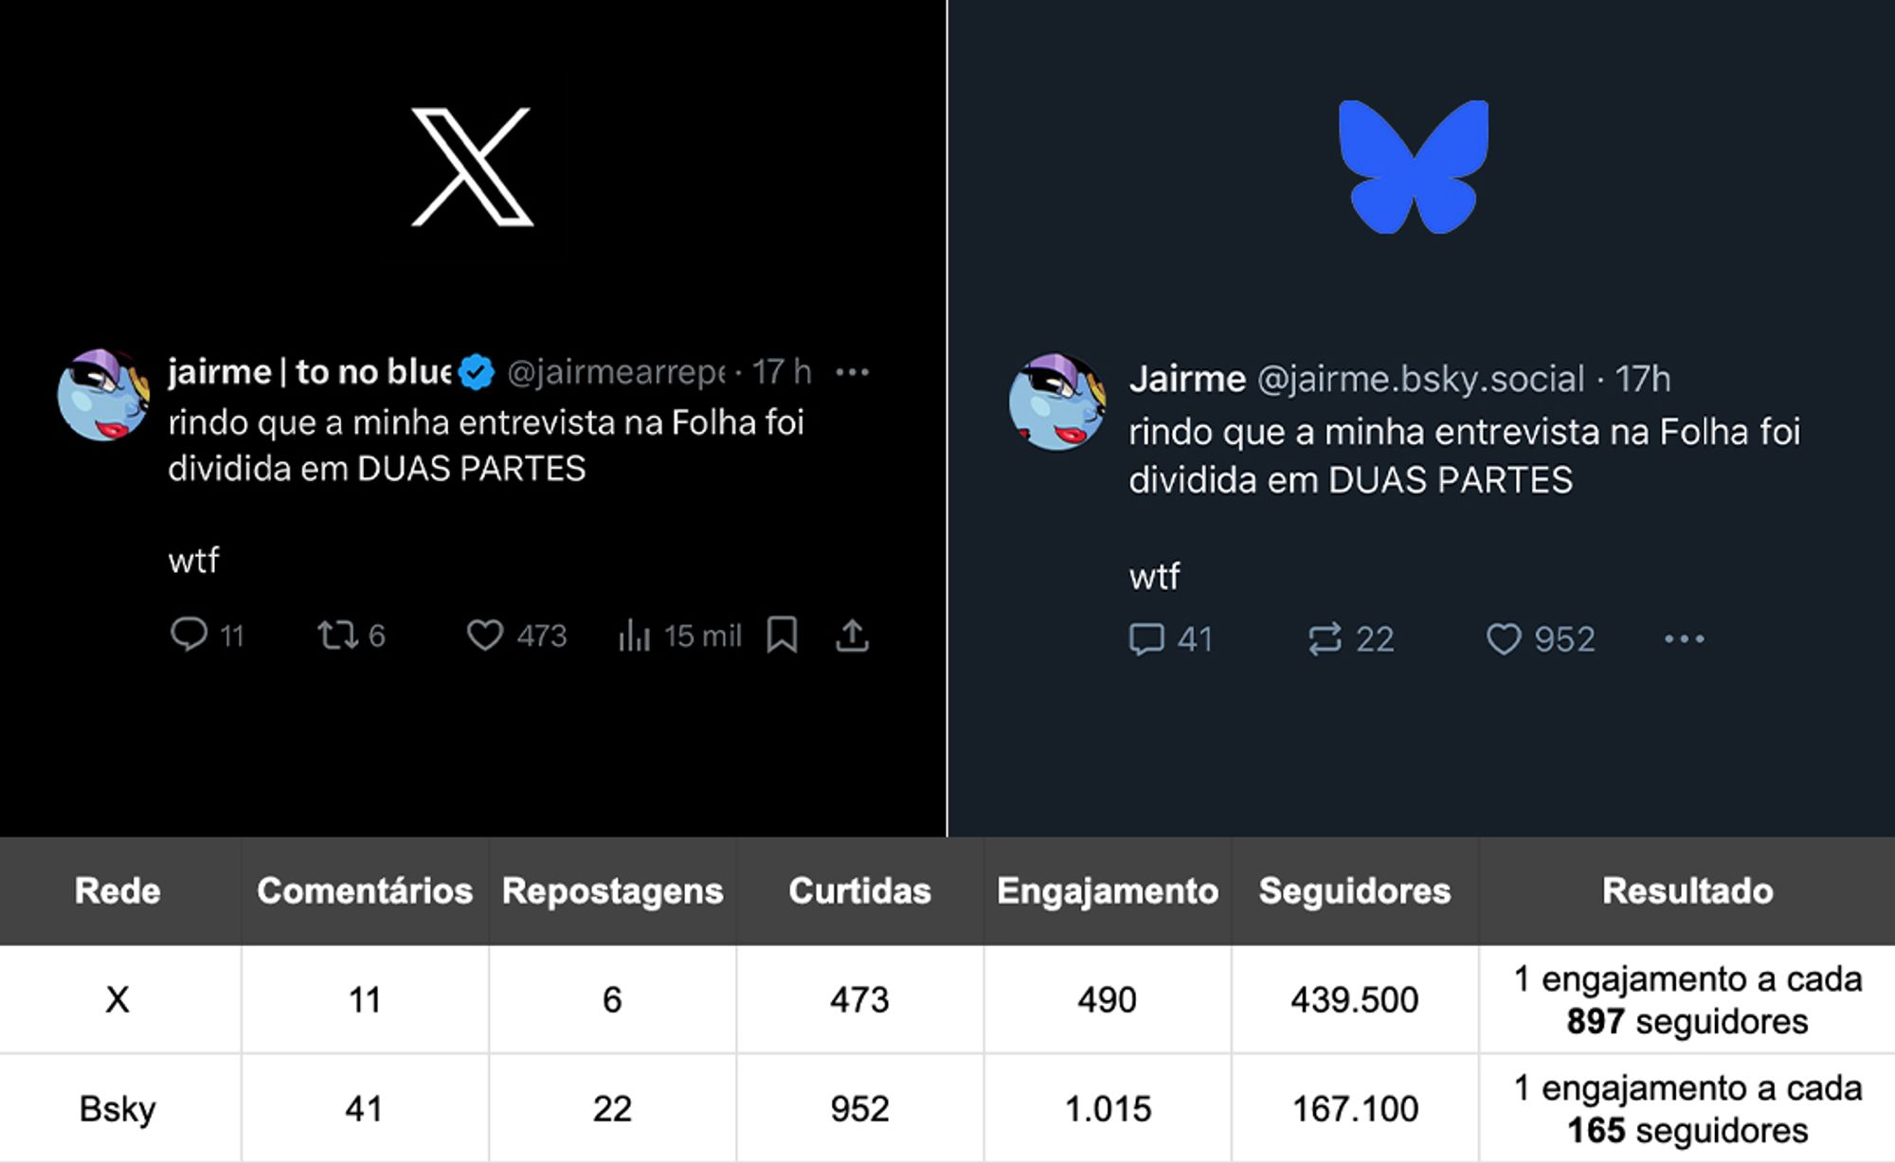The width and height of the screenshot is (1895, 1163).
Task: Repost the Bluesky post showing 22
Action: (x=1350, y=639)
